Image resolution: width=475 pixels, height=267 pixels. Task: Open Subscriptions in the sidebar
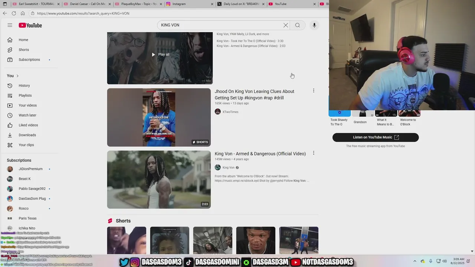click(30, 60)
